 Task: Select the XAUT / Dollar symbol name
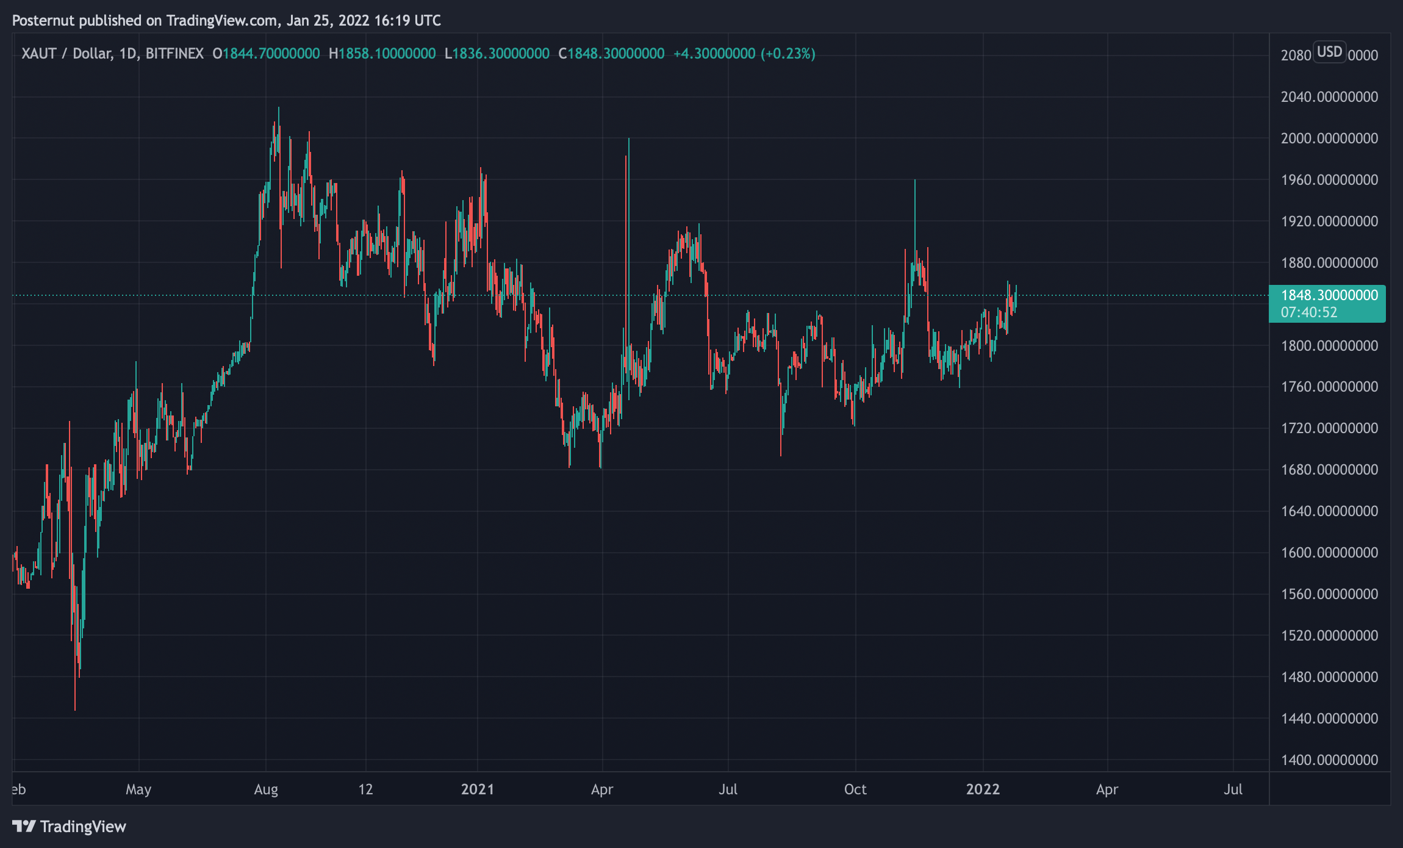(x=70, y=53)
